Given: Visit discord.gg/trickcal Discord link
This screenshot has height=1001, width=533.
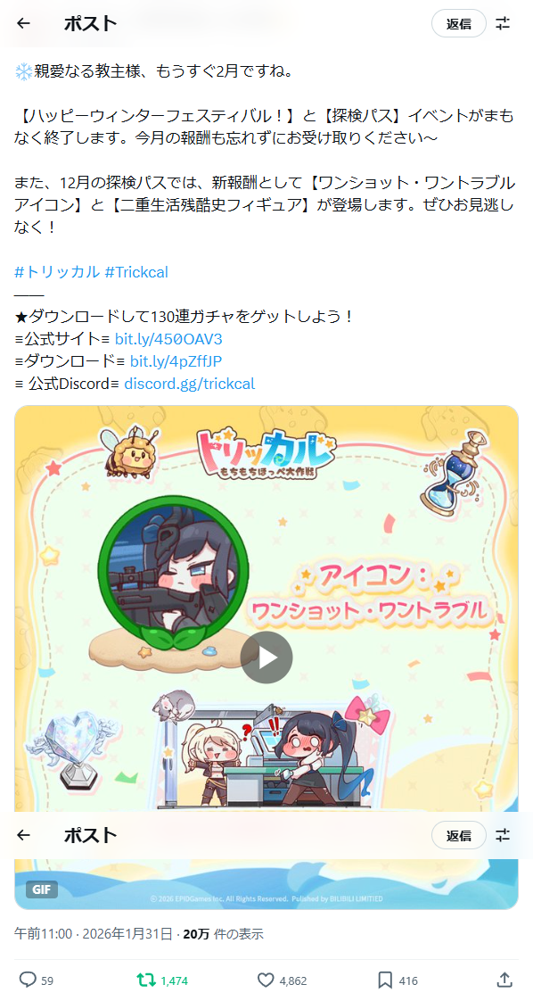Looking at the screenshot, I should [189, 384].
